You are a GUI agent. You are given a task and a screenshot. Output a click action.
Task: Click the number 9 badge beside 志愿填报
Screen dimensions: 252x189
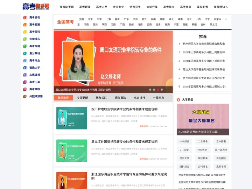pos(25,75)
